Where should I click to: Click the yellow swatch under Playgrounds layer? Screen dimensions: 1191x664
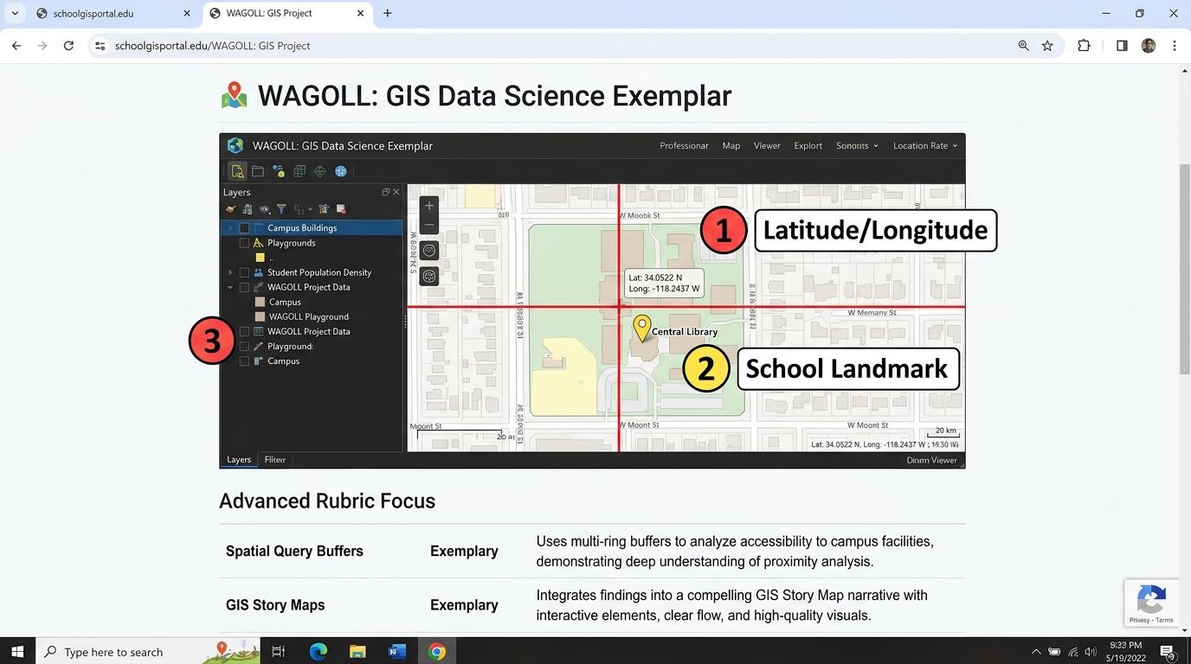260,258
